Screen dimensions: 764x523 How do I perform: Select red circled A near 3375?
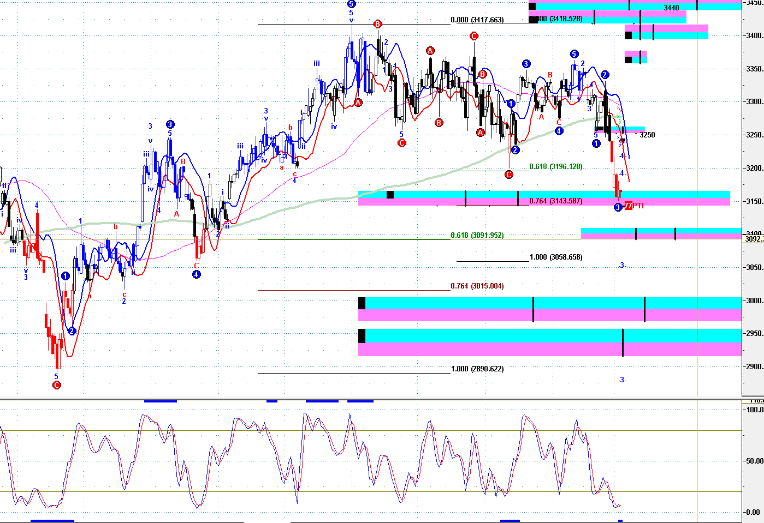tap(430, 51)
